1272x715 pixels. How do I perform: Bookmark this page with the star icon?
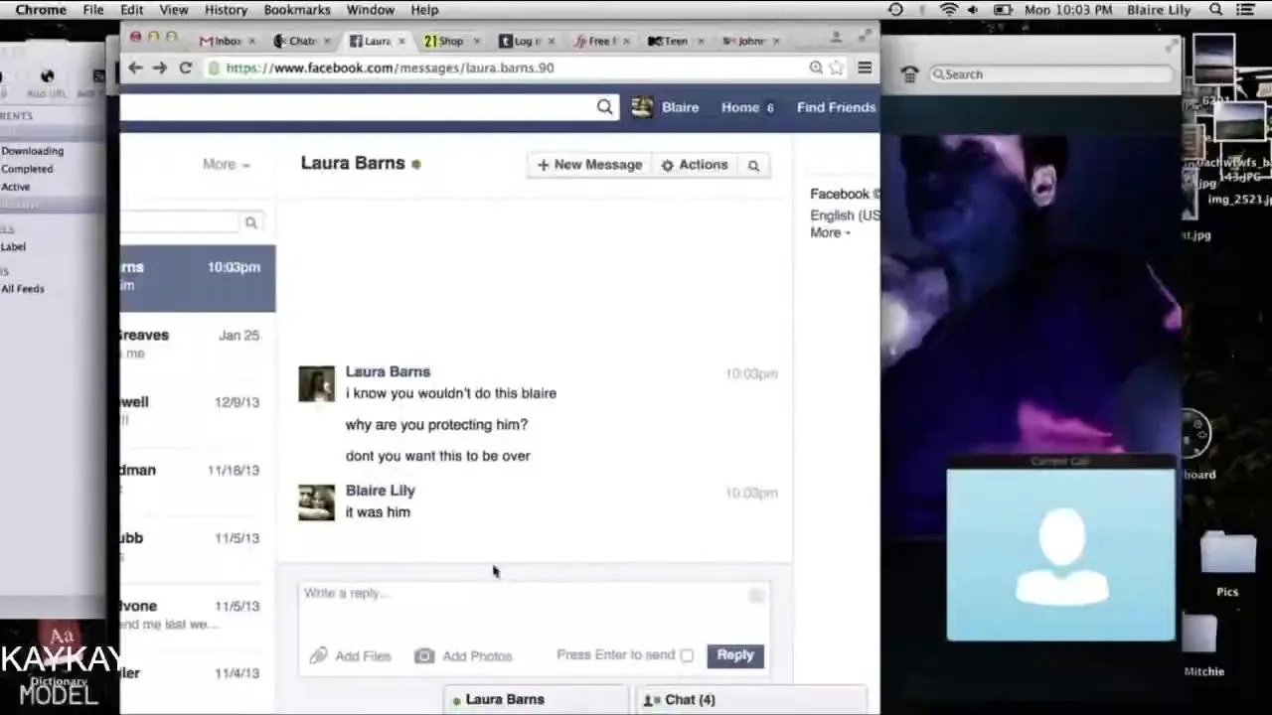pyautogui.click(x=837, y=68)
